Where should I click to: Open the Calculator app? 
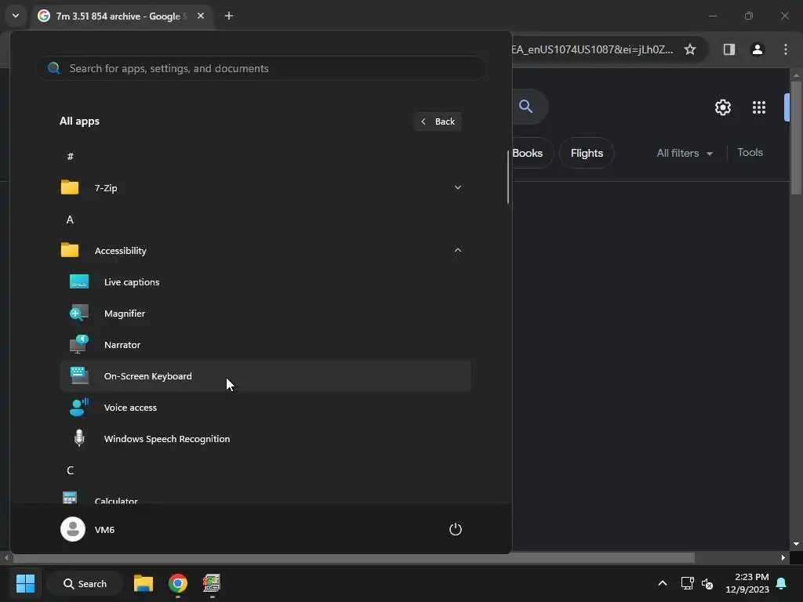click(265, 498)
